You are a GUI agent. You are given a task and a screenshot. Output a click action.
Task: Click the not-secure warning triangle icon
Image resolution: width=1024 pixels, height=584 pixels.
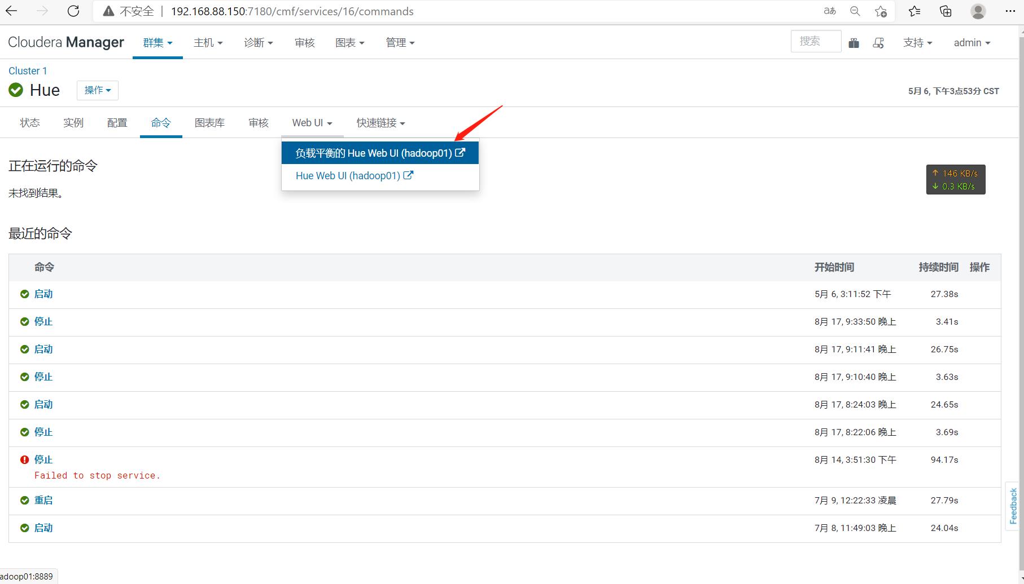pyautogui.click(x=108, y=11)
